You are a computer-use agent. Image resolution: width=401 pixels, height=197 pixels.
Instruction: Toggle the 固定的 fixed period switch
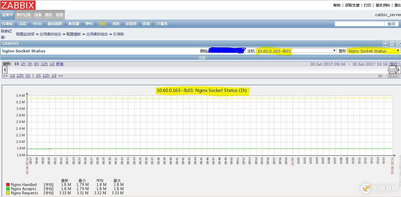(393, 76)
